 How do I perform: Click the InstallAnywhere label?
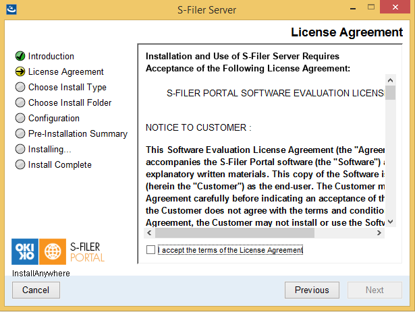click(x=41, y=273)
